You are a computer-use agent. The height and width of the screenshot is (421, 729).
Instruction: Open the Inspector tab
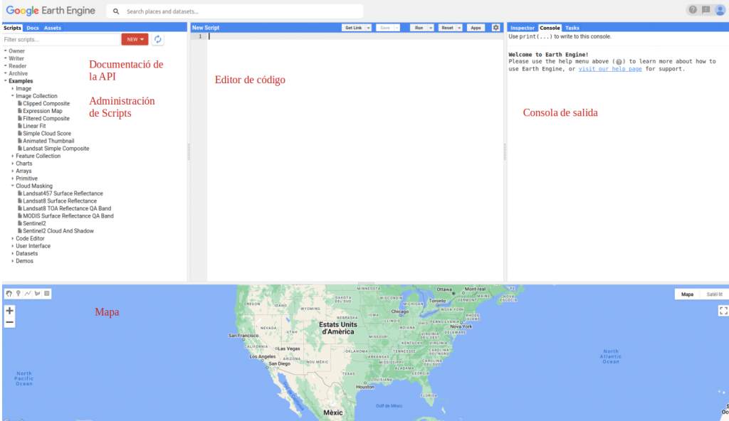[522, 28]
